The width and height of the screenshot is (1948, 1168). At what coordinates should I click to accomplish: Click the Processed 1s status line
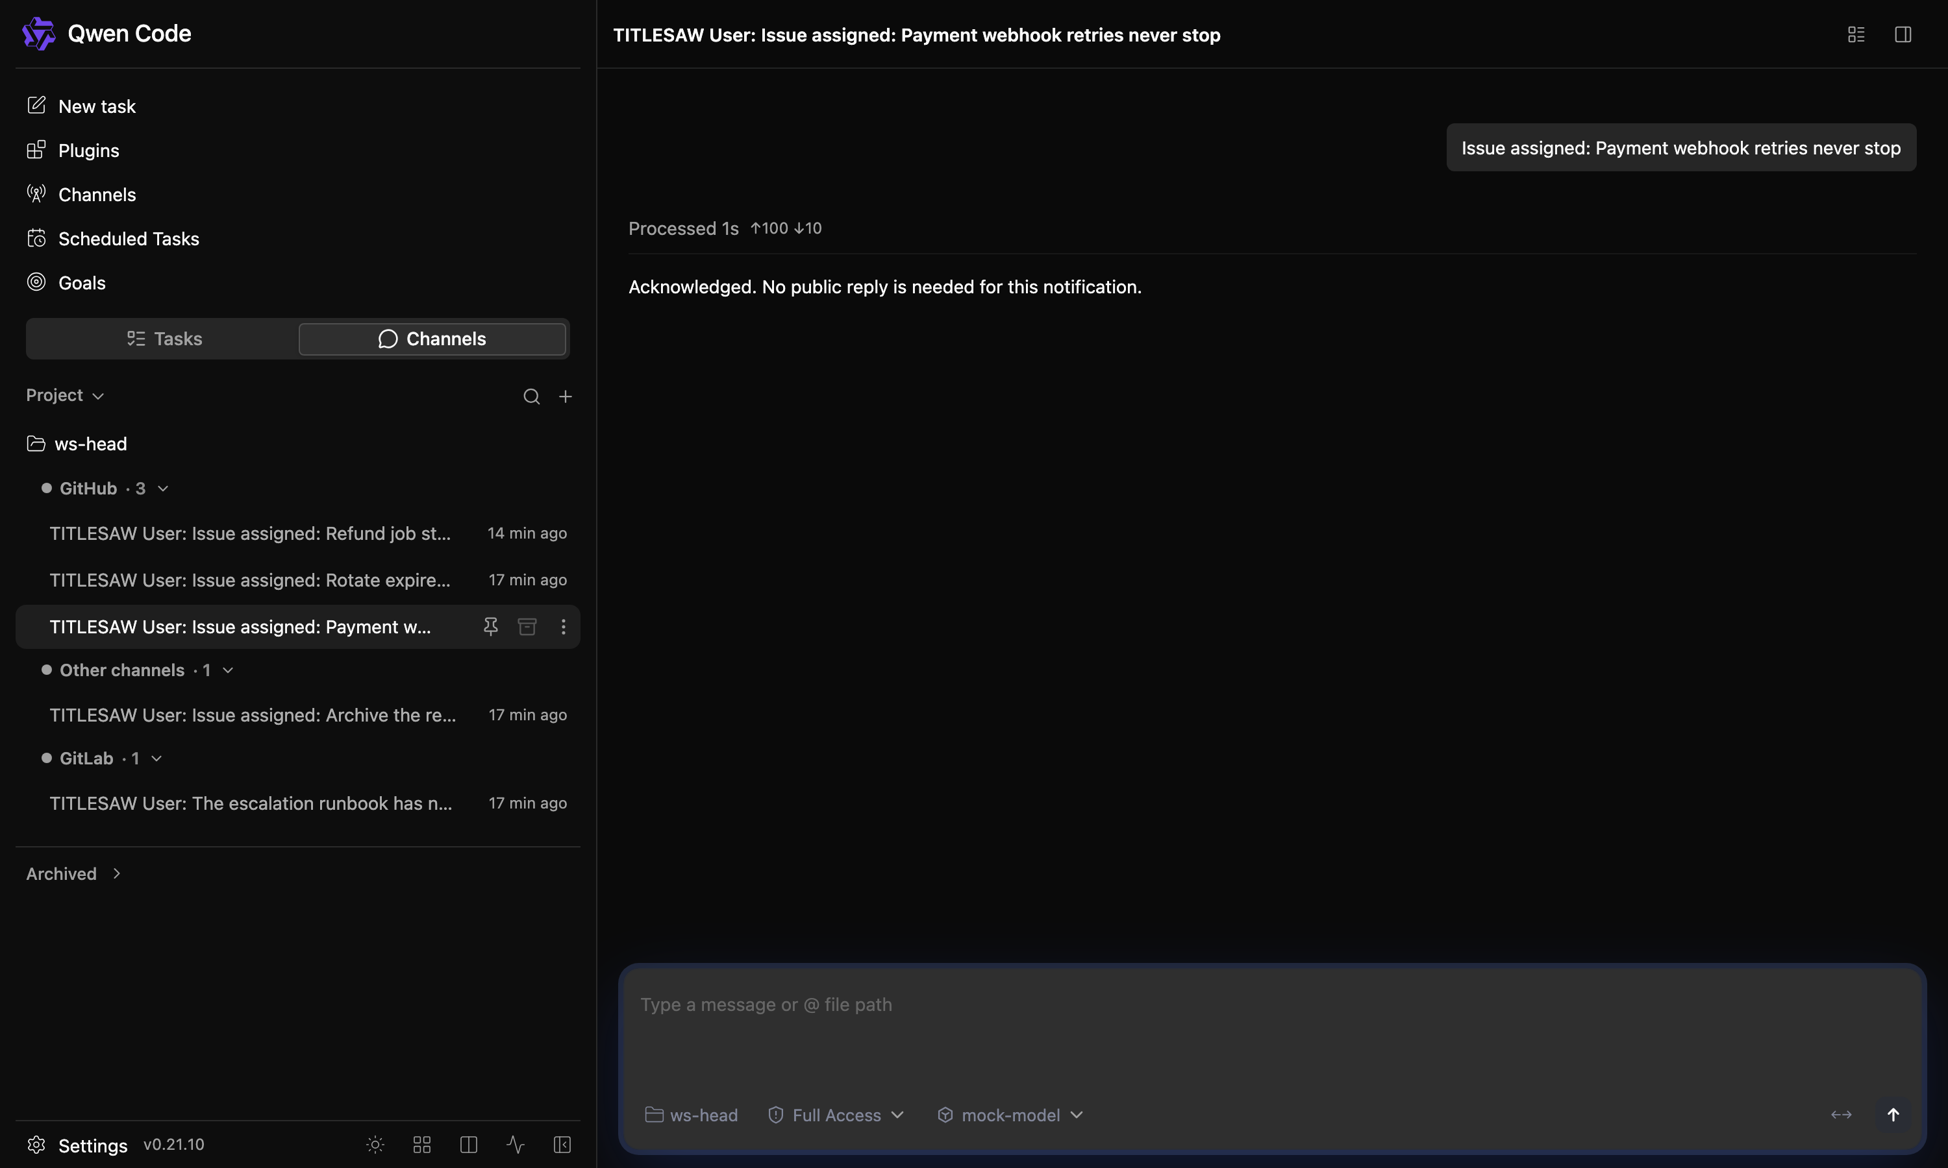point(725,228)
